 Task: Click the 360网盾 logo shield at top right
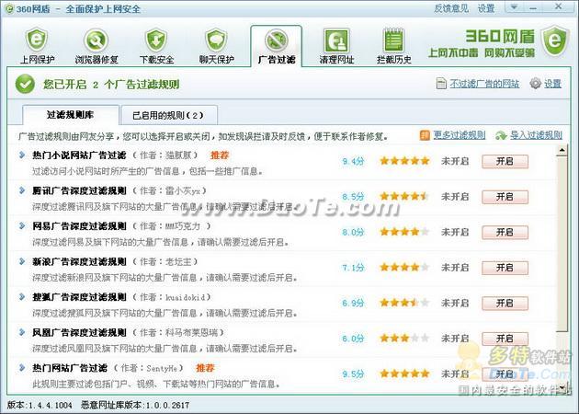[555, 40]
